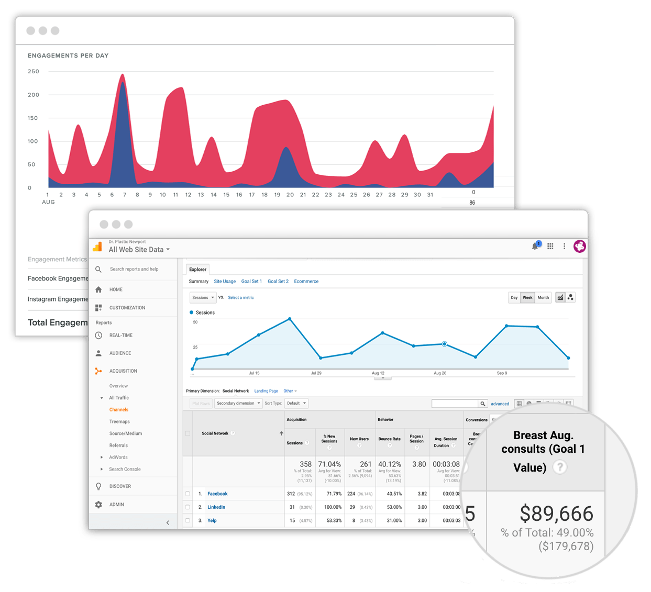Screen dimensions: 651x592
Task: Click the Real-Time clock icon
Action: (x=98, y=336)
